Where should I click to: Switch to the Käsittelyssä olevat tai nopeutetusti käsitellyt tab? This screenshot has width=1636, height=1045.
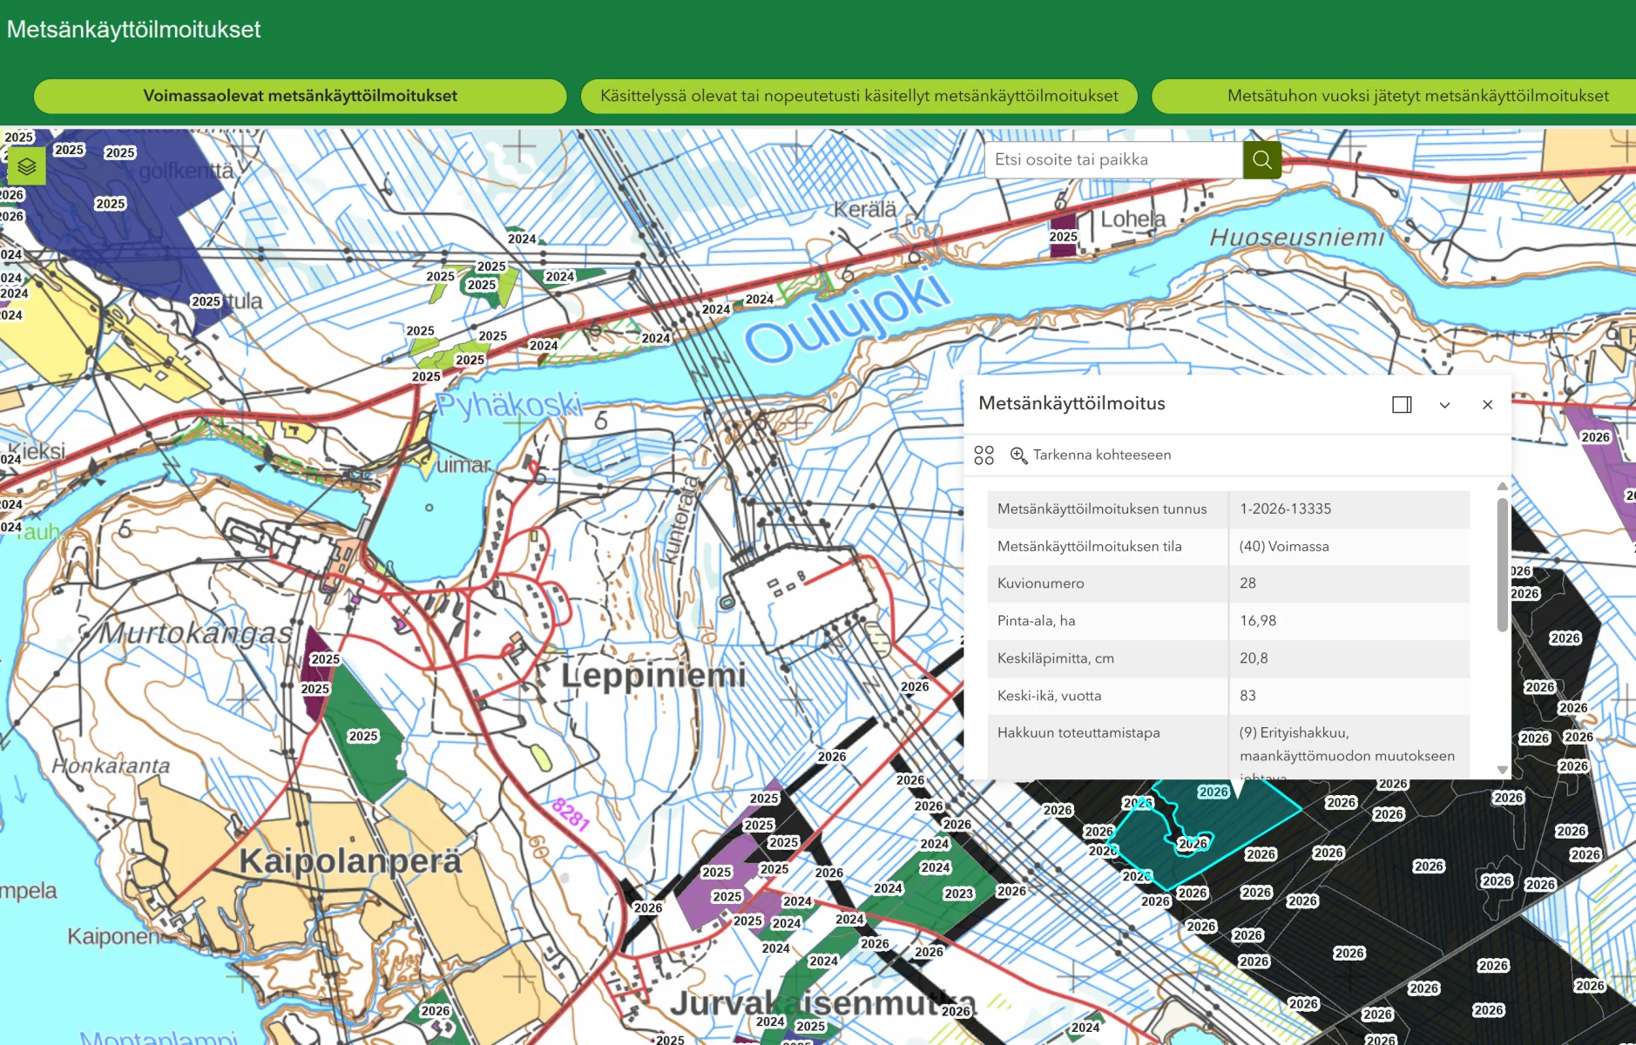(x=859, y=96)
